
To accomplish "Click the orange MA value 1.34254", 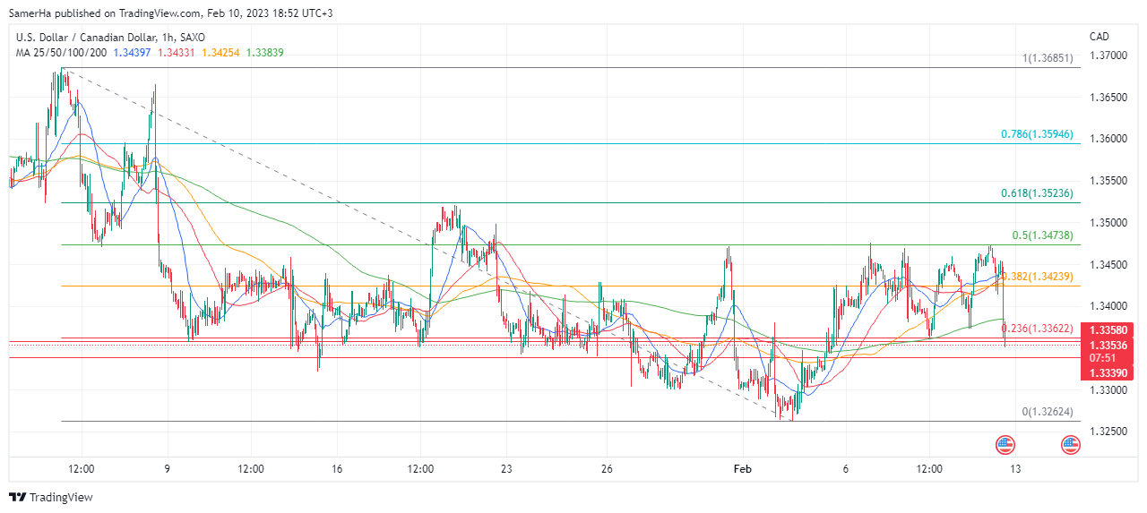I will tap(222, 53).
